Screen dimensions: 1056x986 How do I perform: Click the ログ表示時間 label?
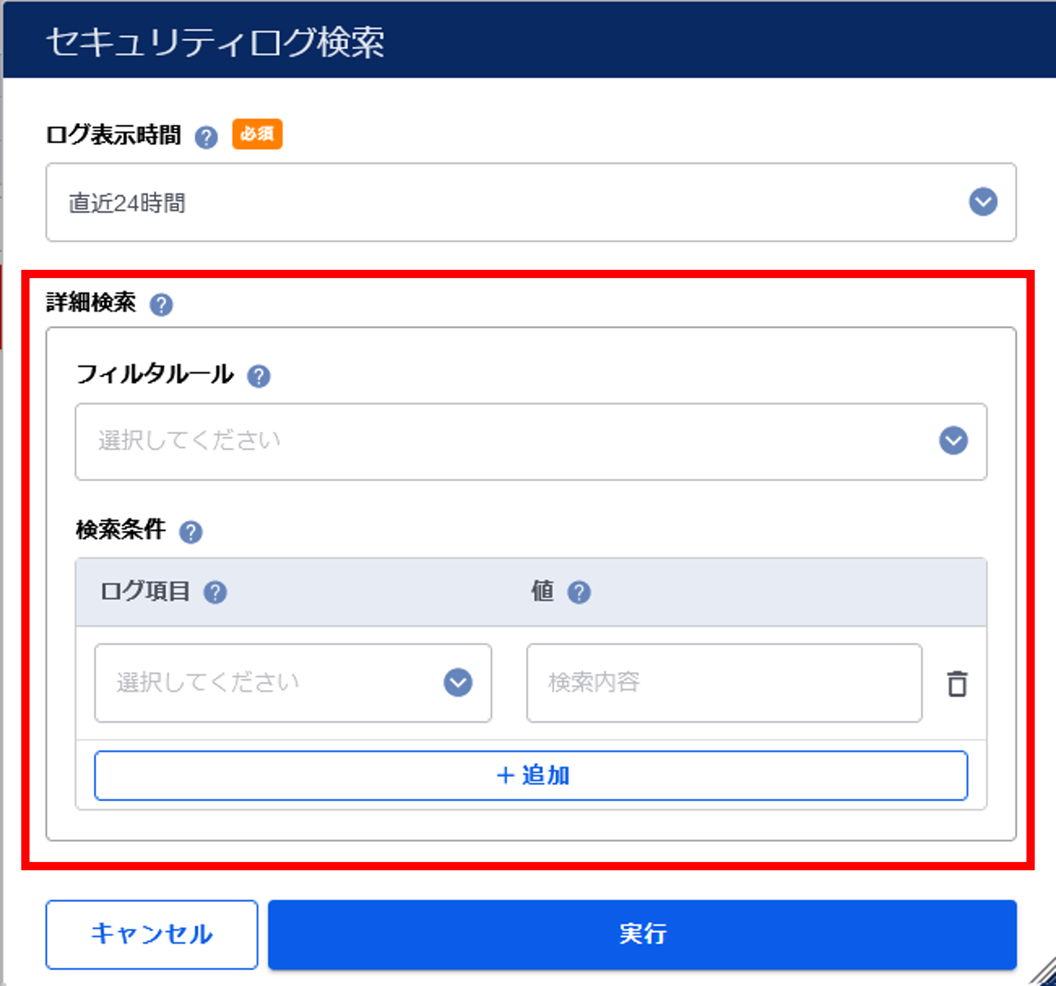pyautogui.click(x=113, y=135)
